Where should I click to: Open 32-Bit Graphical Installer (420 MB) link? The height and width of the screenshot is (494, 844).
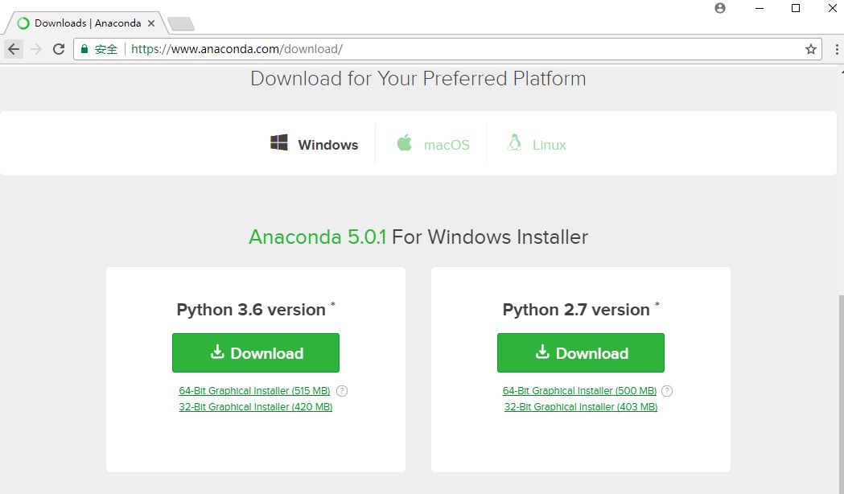point(256,407)
